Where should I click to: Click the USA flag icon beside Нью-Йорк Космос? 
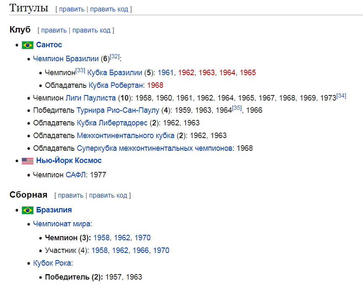tap(27, 161)
